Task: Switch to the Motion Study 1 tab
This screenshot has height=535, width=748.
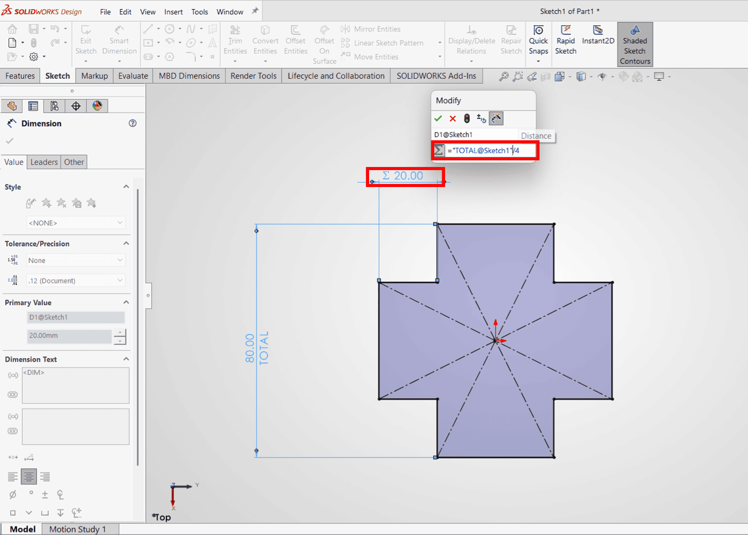Action: pos(78,529)
